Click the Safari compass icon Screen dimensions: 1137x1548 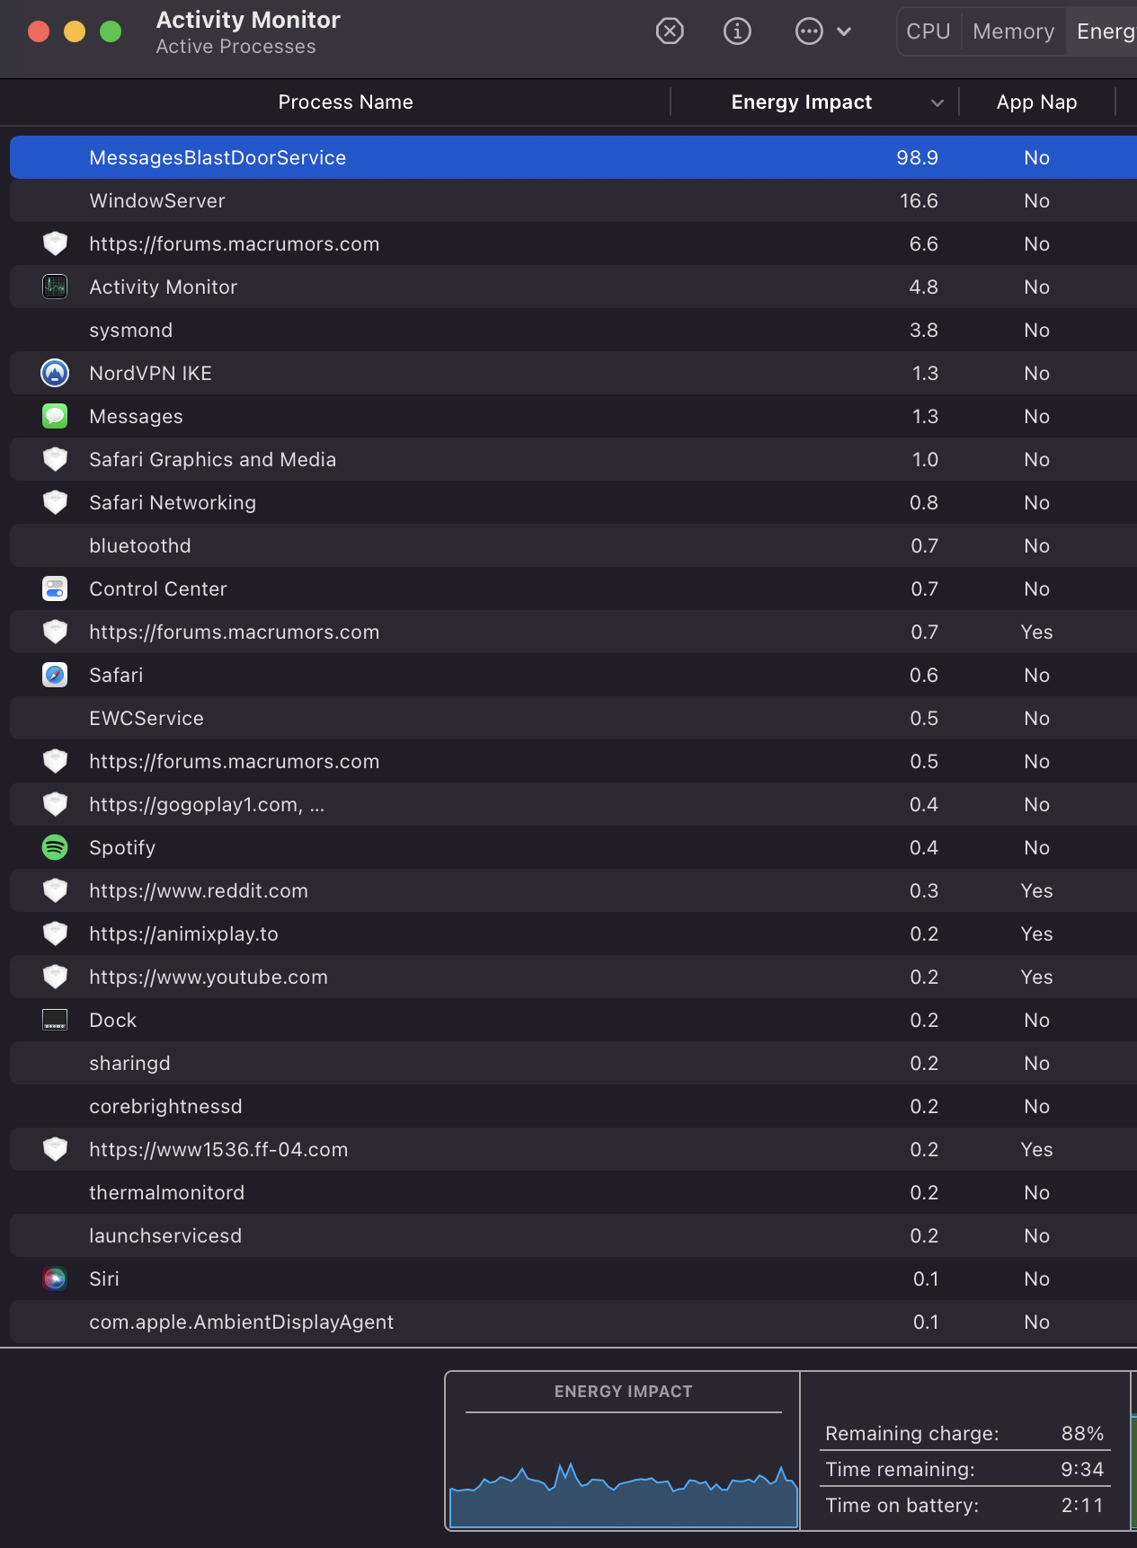(55, 675)
